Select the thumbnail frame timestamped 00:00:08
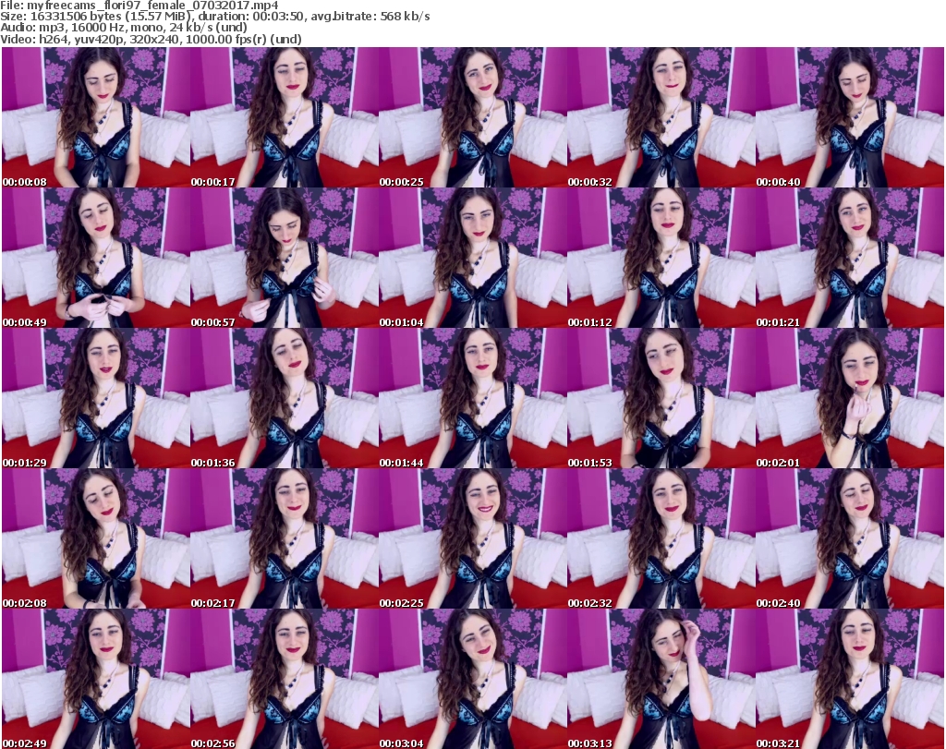Image resolution: width=946 pixels, height=749 pixels. (x=96, y=117)
